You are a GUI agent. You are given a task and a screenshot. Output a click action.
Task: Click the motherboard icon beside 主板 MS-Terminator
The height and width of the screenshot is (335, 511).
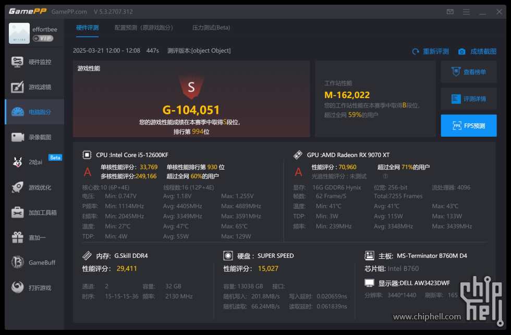369,255
